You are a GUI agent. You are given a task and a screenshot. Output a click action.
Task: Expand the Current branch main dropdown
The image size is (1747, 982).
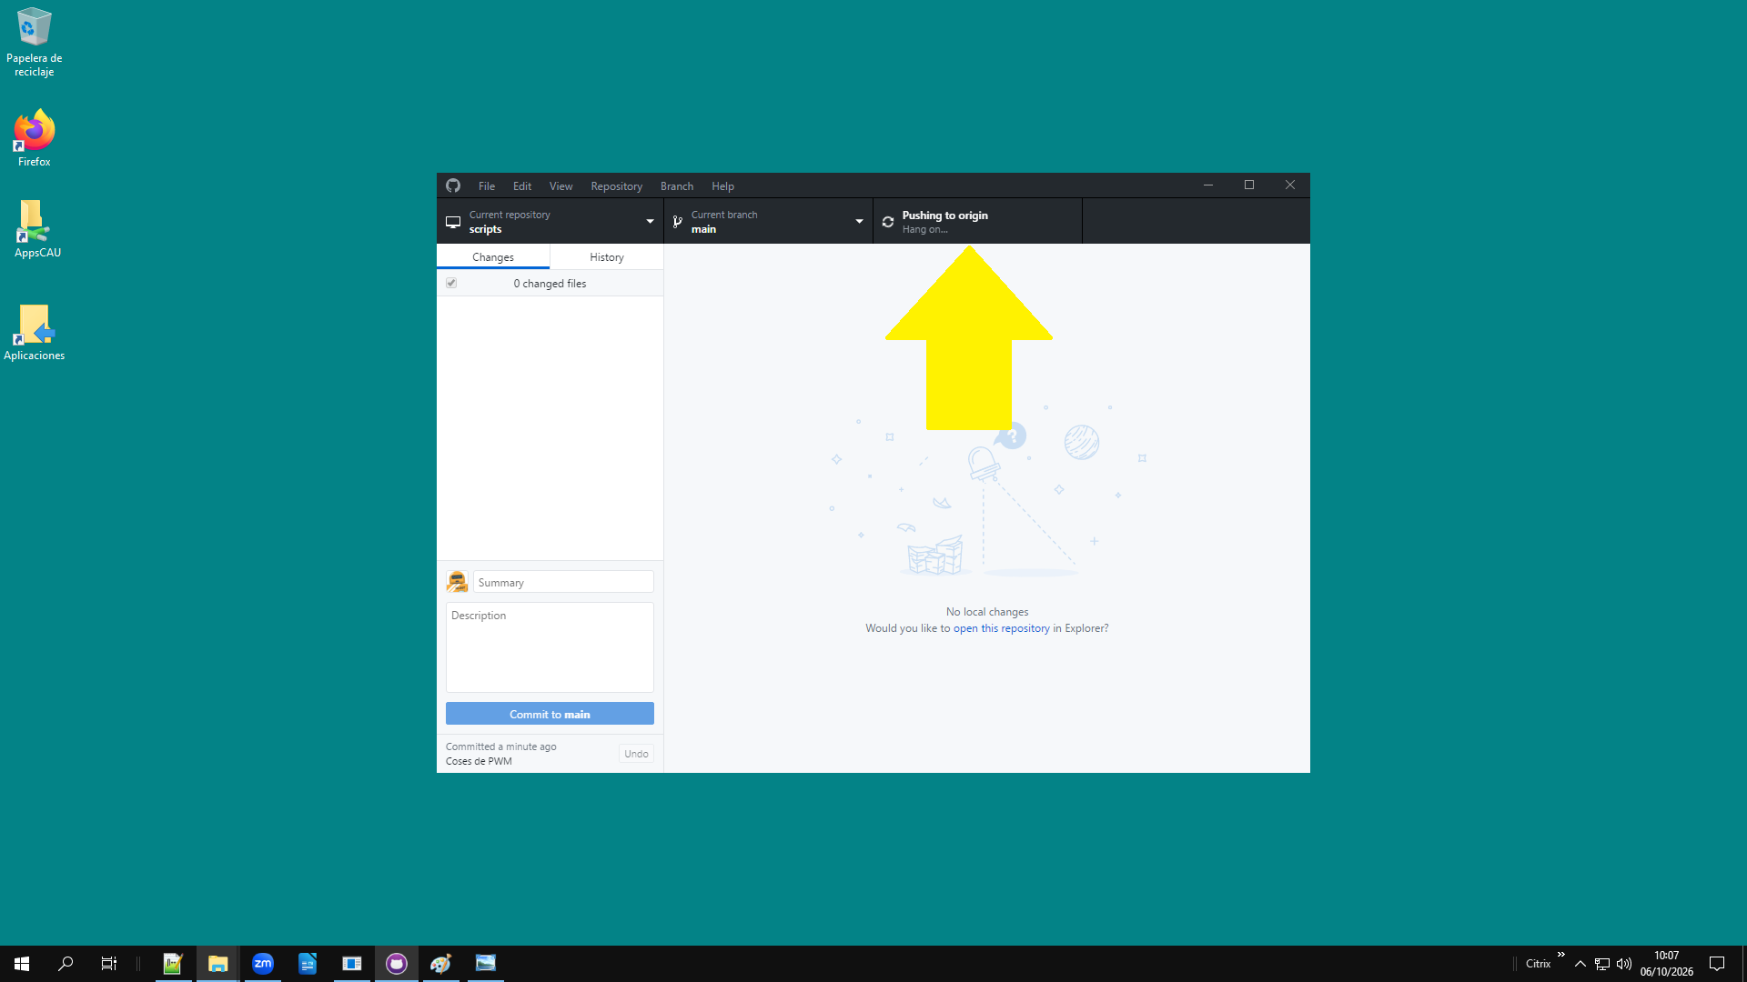(x=768, y=221)
